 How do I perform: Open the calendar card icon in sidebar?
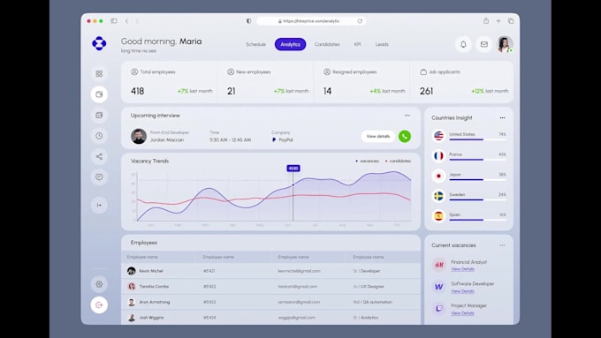99,115
